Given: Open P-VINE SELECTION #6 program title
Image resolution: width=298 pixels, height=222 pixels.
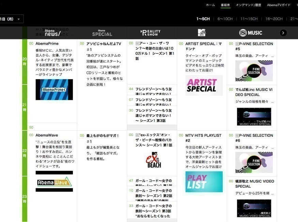Looking at the screenshot, I should coord(254,138).
